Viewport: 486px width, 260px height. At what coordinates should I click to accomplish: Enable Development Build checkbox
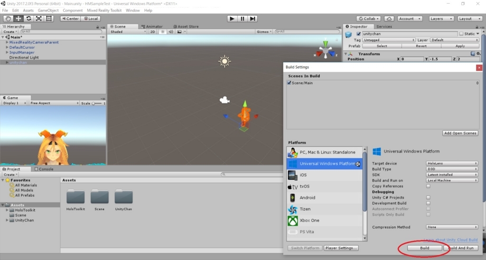(428, 203)
